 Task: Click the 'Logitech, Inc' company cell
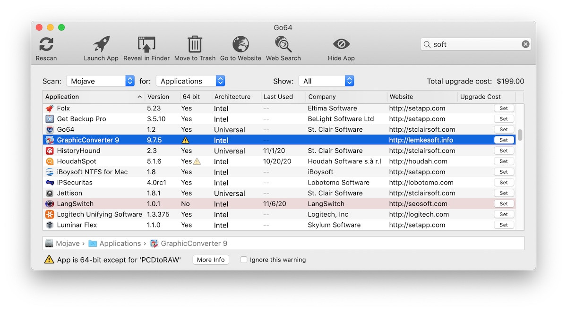tap(328, 214)
